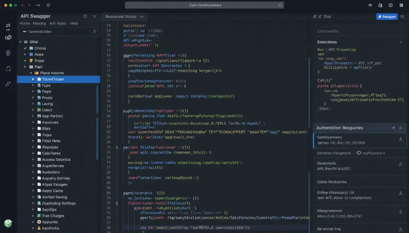Open the Requeceal Storup tab dropdown chevron
Viewport: 409px width, 233px height.
[142, 16]
